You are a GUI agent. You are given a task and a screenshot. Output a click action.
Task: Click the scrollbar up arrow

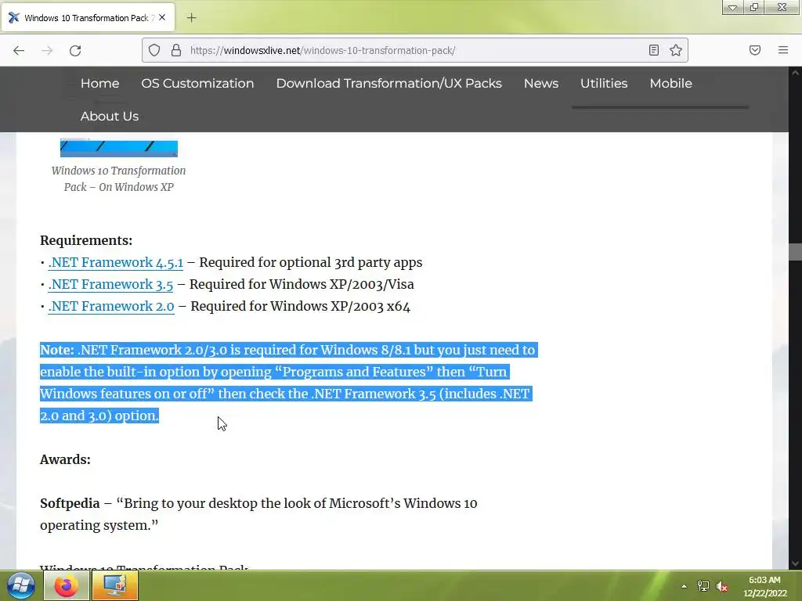coord(795,73)
